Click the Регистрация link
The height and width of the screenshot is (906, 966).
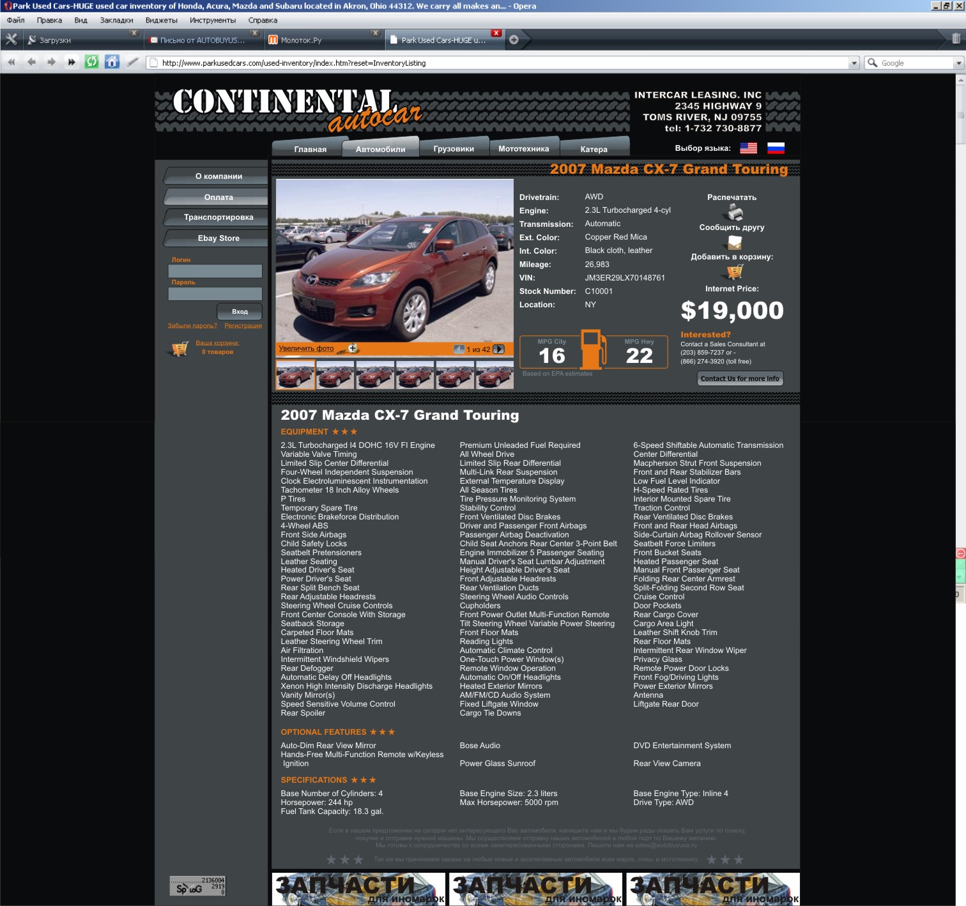243,326
